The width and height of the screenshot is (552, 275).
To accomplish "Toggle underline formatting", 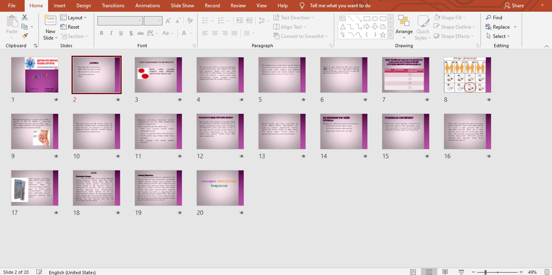I will coord(121,33).
